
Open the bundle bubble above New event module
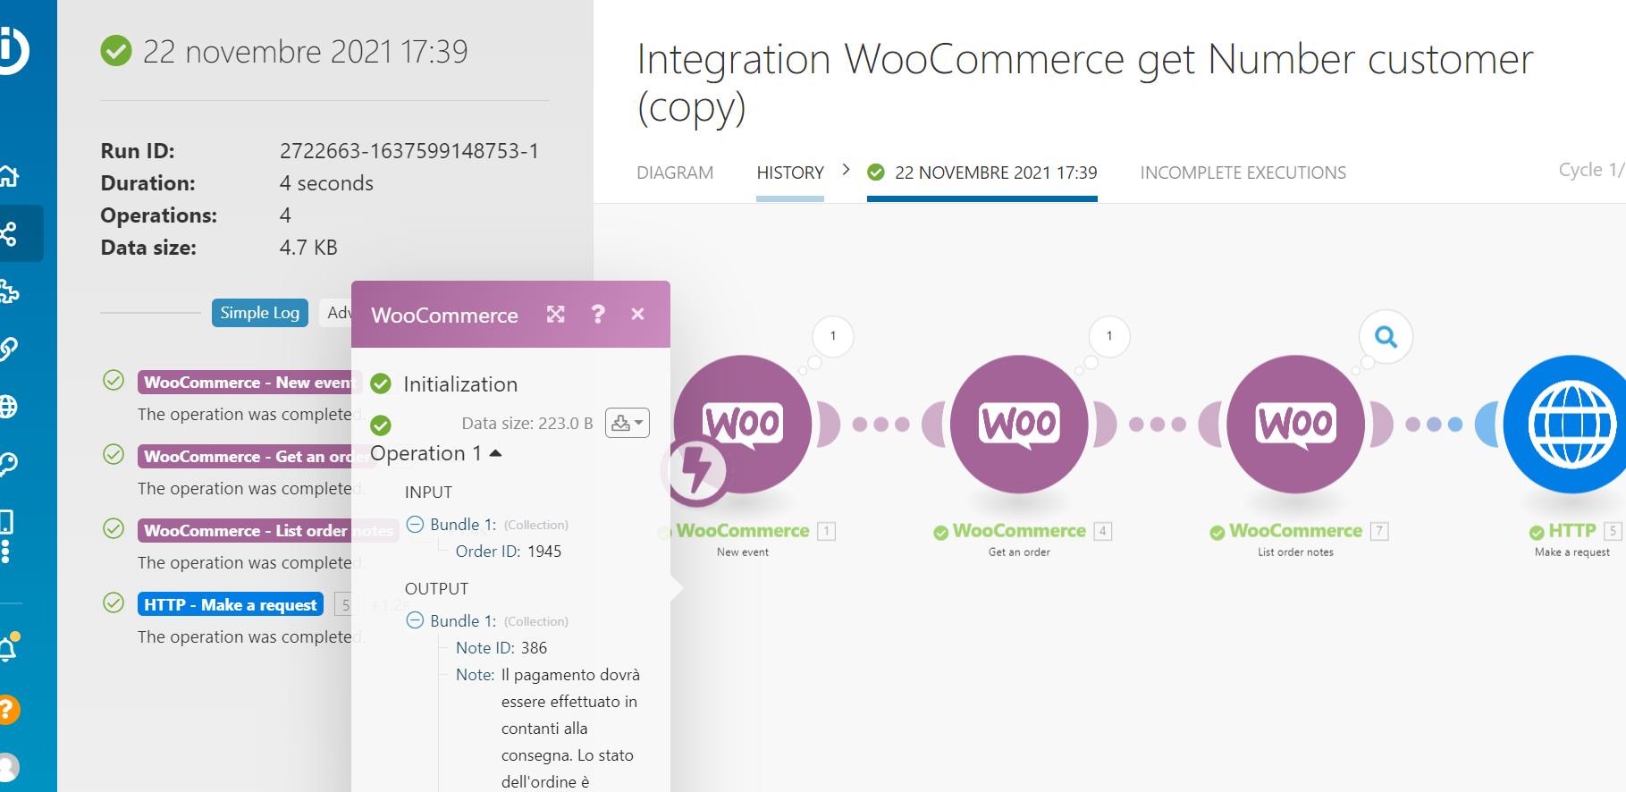(x=833, y=337)
